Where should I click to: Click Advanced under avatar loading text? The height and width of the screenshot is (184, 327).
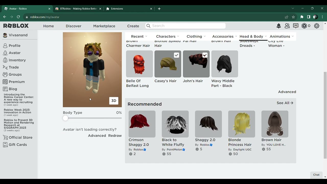pos(97,136)
